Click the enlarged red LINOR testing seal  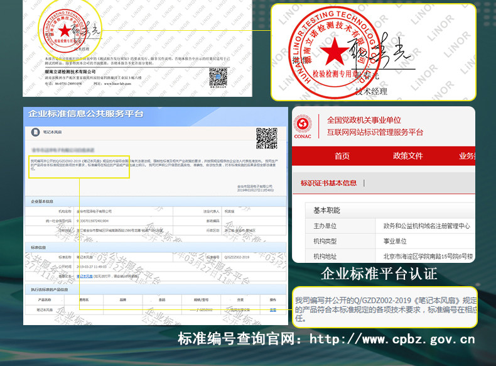(x=335, y=52)
